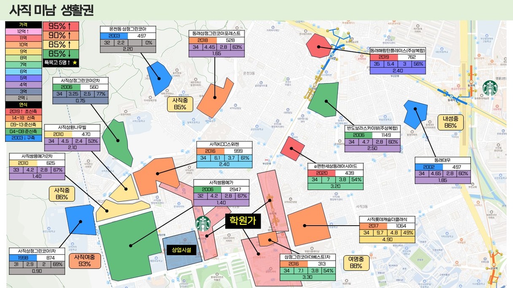This screenshot has height=288, width=513.
Task: Click the 내성중 86% school badge
Action: click(451, 122)
